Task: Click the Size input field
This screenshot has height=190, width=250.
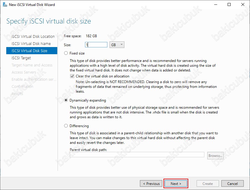Action: tap(96, 45)
